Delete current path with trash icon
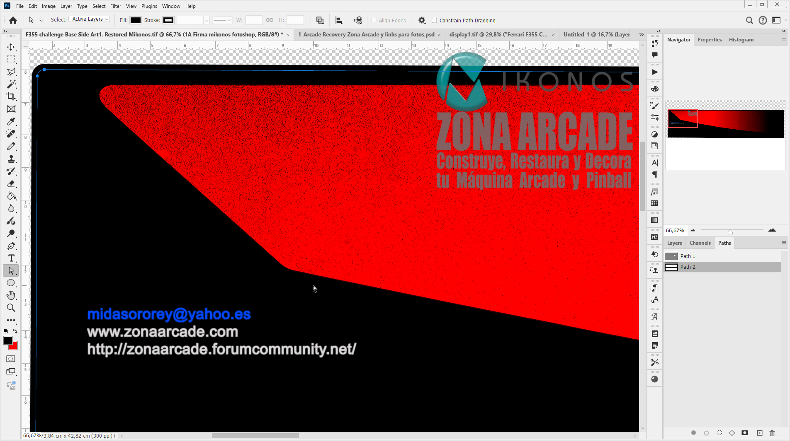790x441 pixels. (772, 433)
